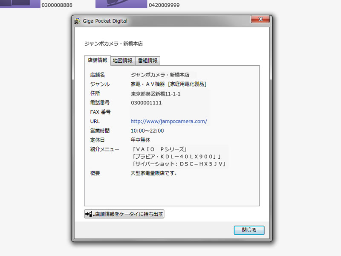The width and height of the screenshot is (341, 256).
Task: Switch to the 店舗情報 tab
Action: pos(98,60)
